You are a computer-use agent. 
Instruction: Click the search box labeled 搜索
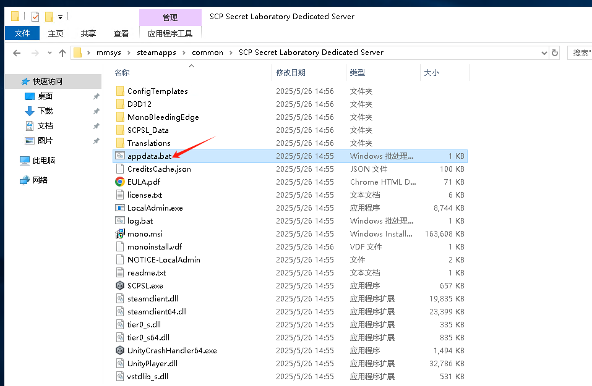pyautogui.click(x=580, y=52)
